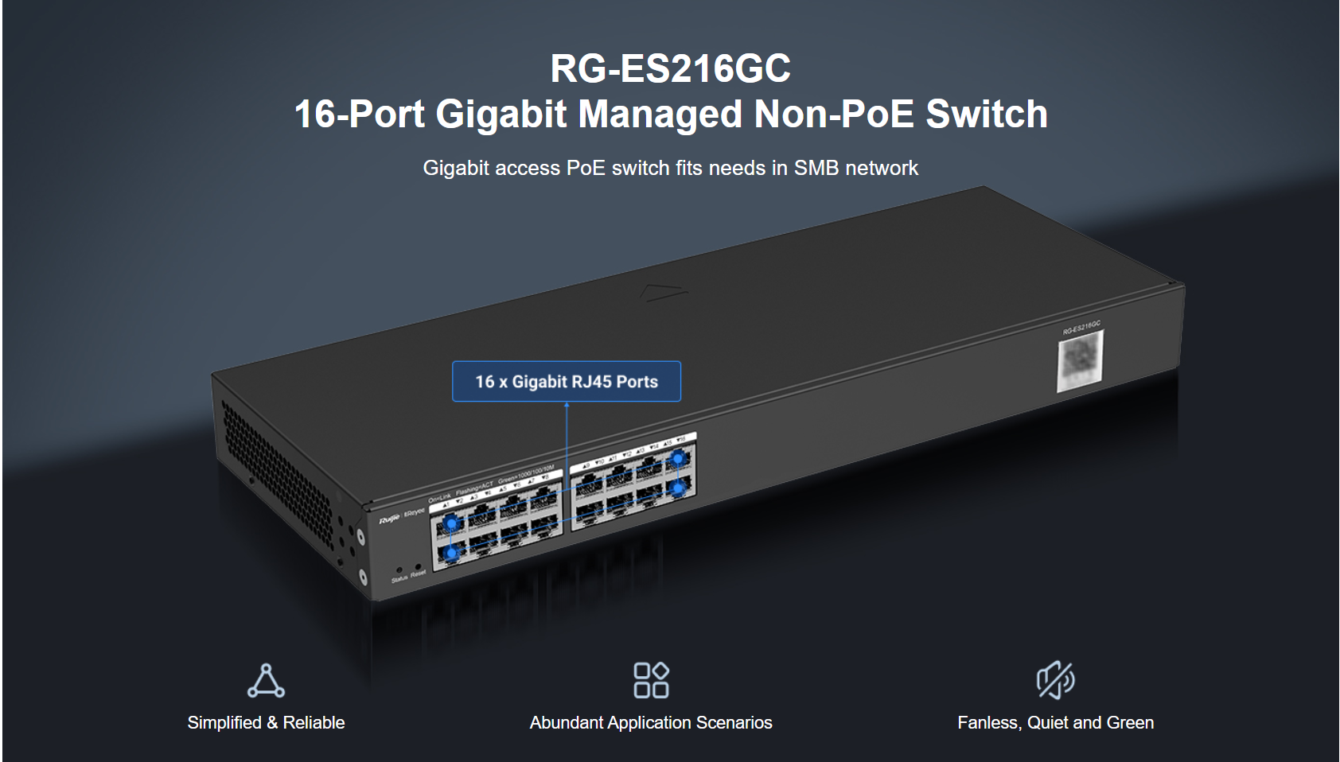Click the blue hotspot dot on port 1

click(452, 523)
